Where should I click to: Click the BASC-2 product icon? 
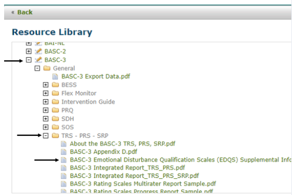[38, 51]
